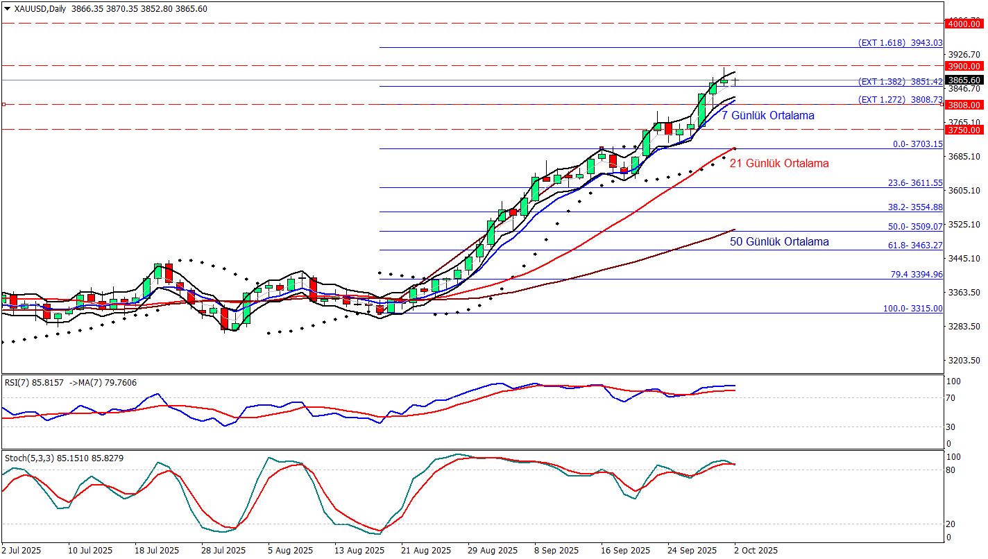Viewport: 988px width, 559px height.
Task: Select the red 3808.00 price level tag
Action: click(965, 105)
